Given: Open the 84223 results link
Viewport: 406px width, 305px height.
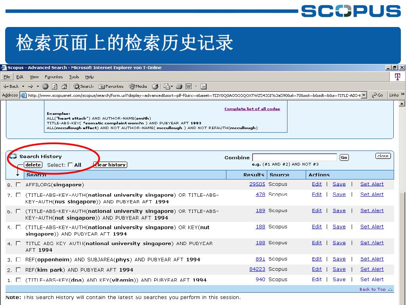Looking at the screenshot, I should (x=257, y=269).
